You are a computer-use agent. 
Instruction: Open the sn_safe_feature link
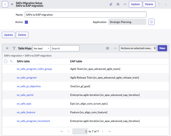[x=26, y=112]
